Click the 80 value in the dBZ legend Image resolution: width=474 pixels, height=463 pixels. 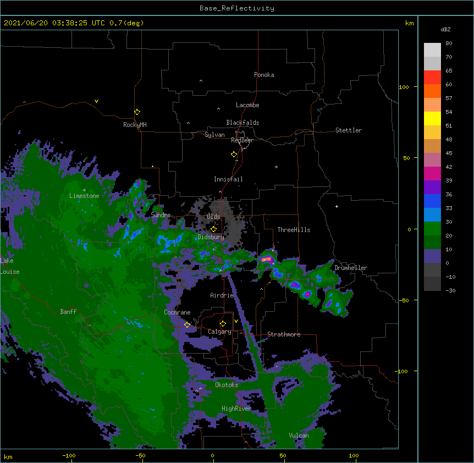(x=449, y=43)
